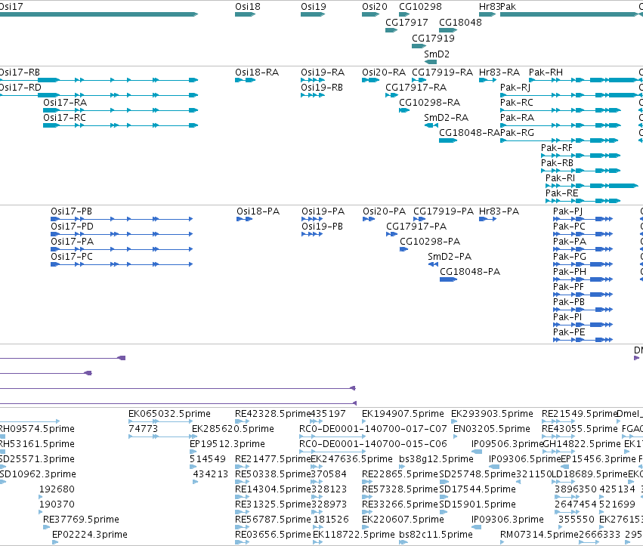Viewport: 643px width, 546px height.
Task: Select the Osi17 gene bar
Action: tap(99, 14)
